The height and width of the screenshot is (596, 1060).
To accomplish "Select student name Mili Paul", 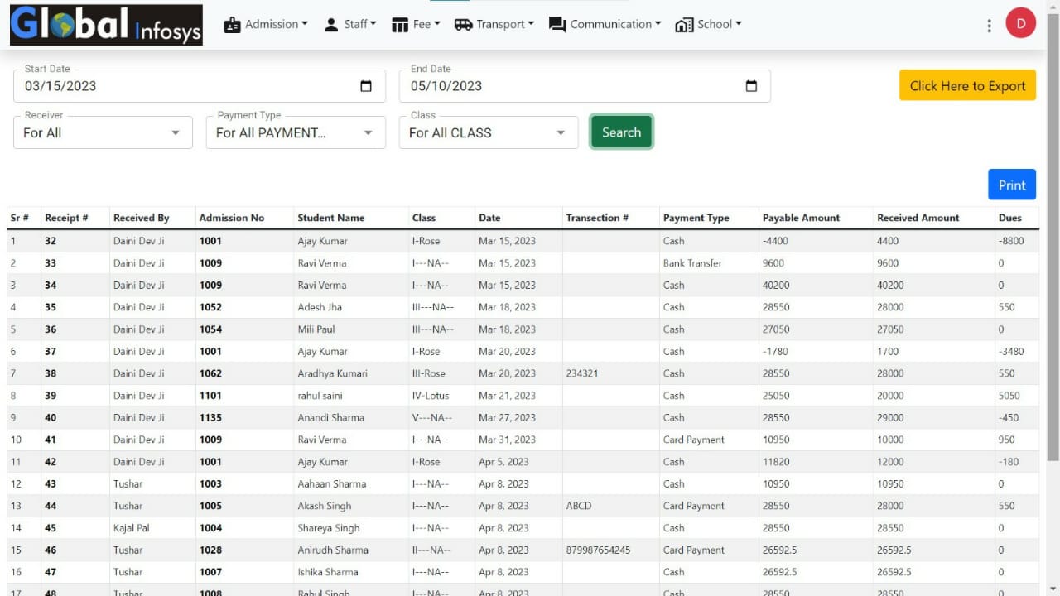I will coord(316,329).
